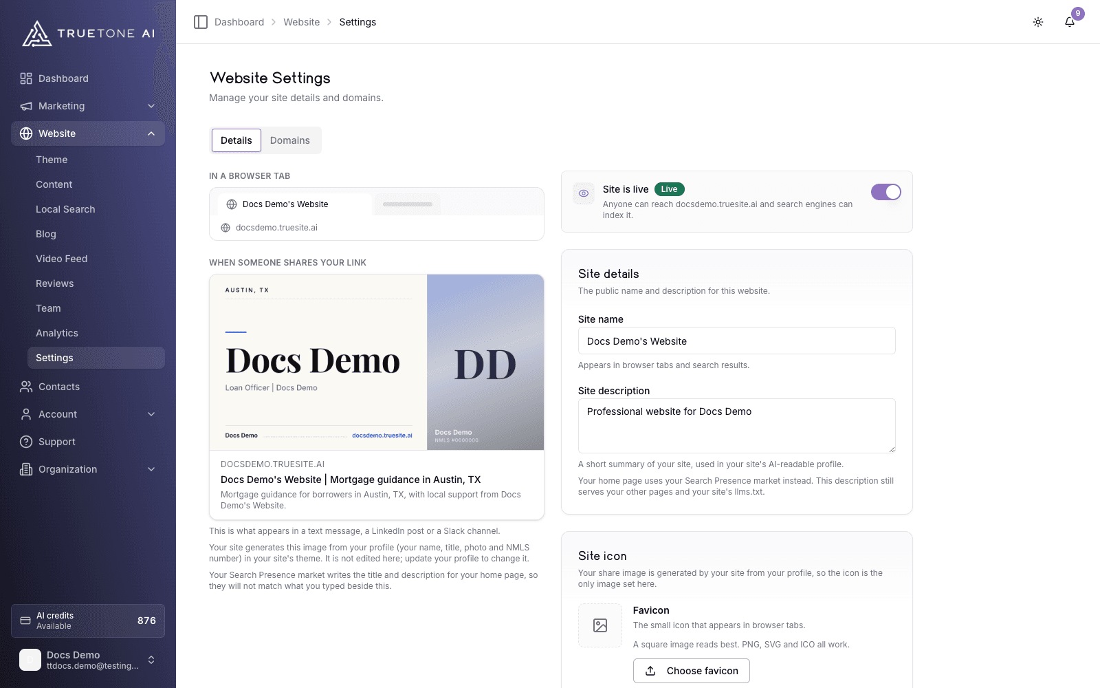Click the docsdemo.truesite.ai address text
Viewport: 1100px width, 688px height.
[276, 228]
